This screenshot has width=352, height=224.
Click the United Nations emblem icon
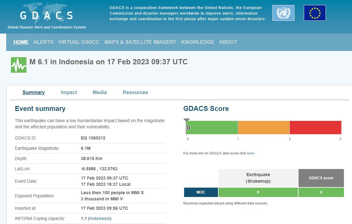pyautogui.click(x=283, y=13)
